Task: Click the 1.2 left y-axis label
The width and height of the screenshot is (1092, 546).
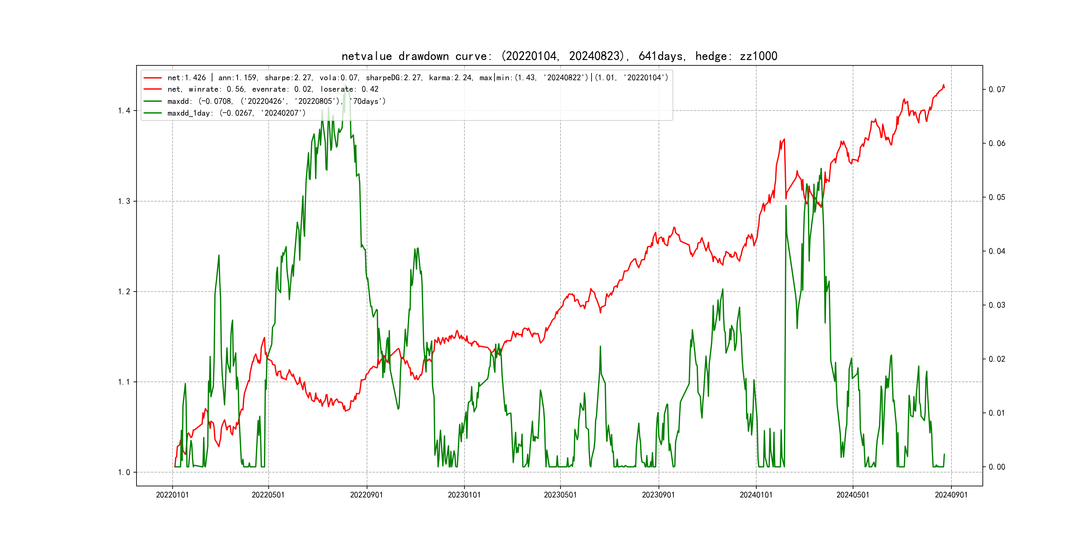Action: pos(124,292)
